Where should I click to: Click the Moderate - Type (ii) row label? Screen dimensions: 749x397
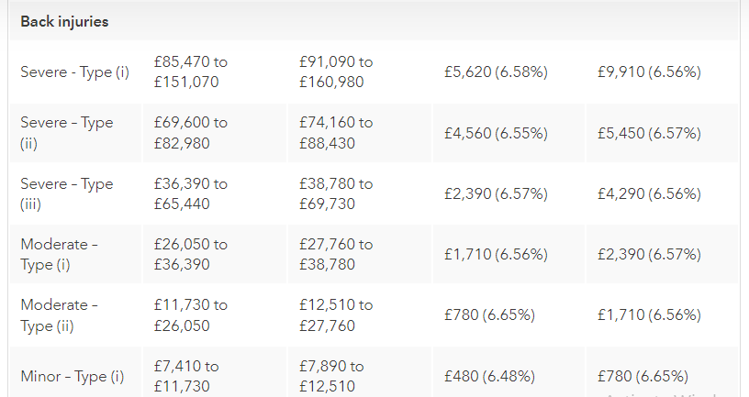point(60,314)
